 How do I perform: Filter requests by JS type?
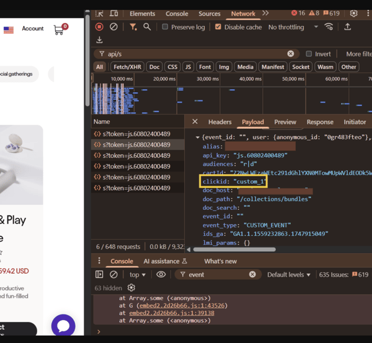[x=188, y=67]
